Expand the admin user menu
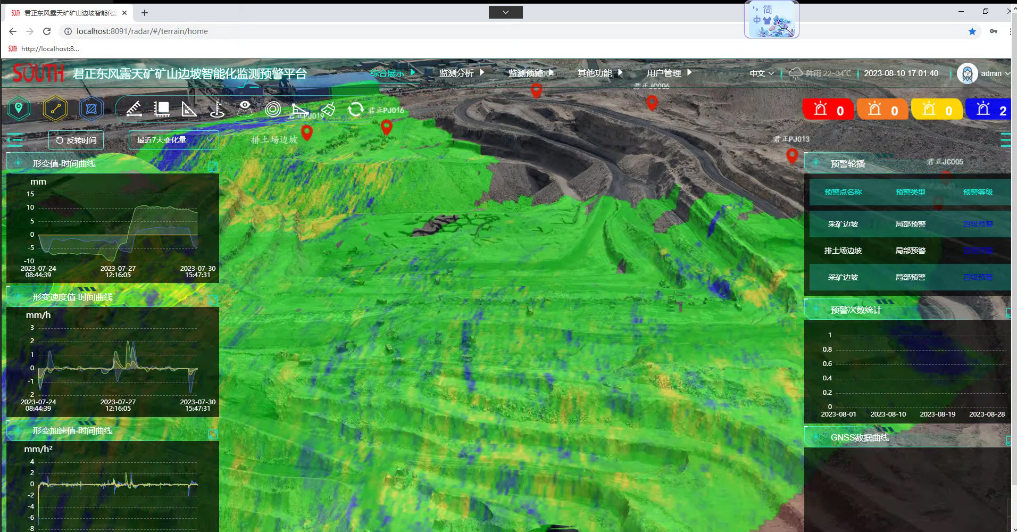 tap(984, 73)
